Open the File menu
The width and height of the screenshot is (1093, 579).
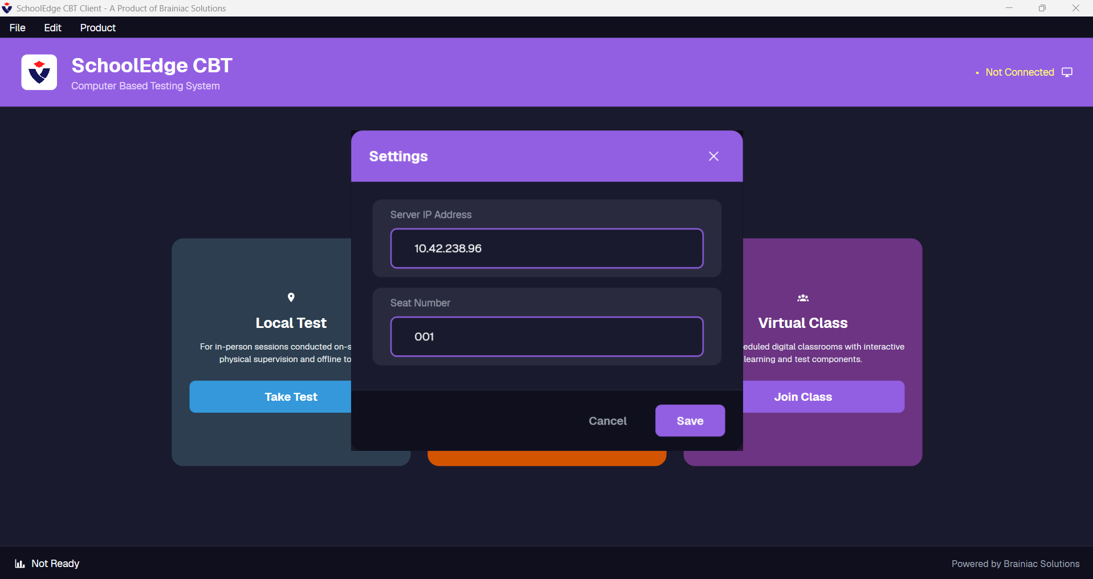tap(18, 27)
